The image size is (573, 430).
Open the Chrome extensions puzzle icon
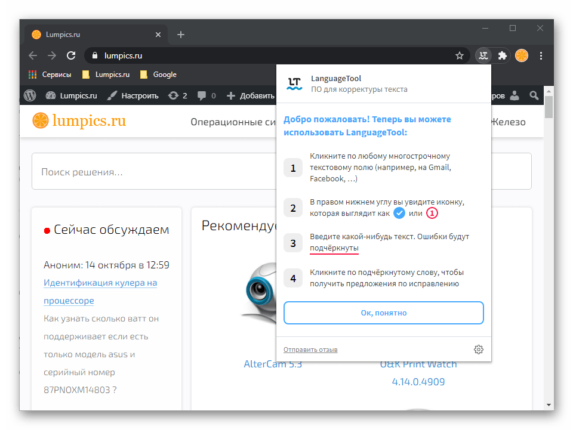[502, 55]
